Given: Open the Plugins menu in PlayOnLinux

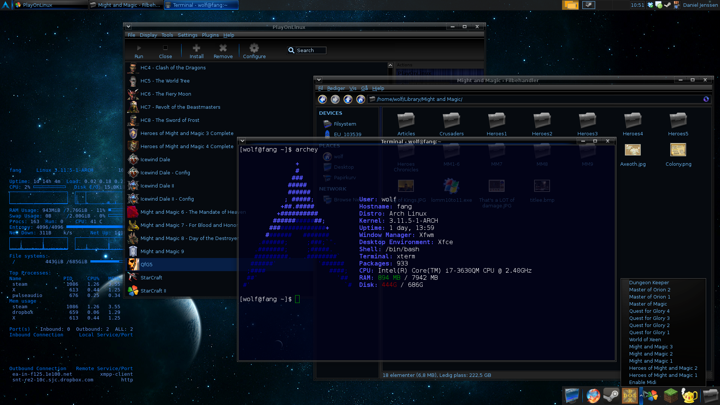Looking at the screenshot, I should (210, 35).
